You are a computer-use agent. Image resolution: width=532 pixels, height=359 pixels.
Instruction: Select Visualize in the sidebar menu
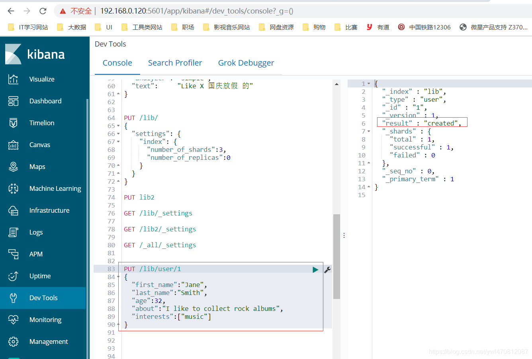[42, 79]
